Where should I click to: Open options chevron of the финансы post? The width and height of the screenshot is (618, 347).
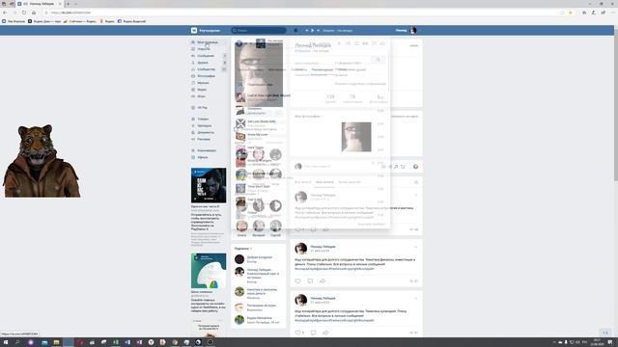415,247
